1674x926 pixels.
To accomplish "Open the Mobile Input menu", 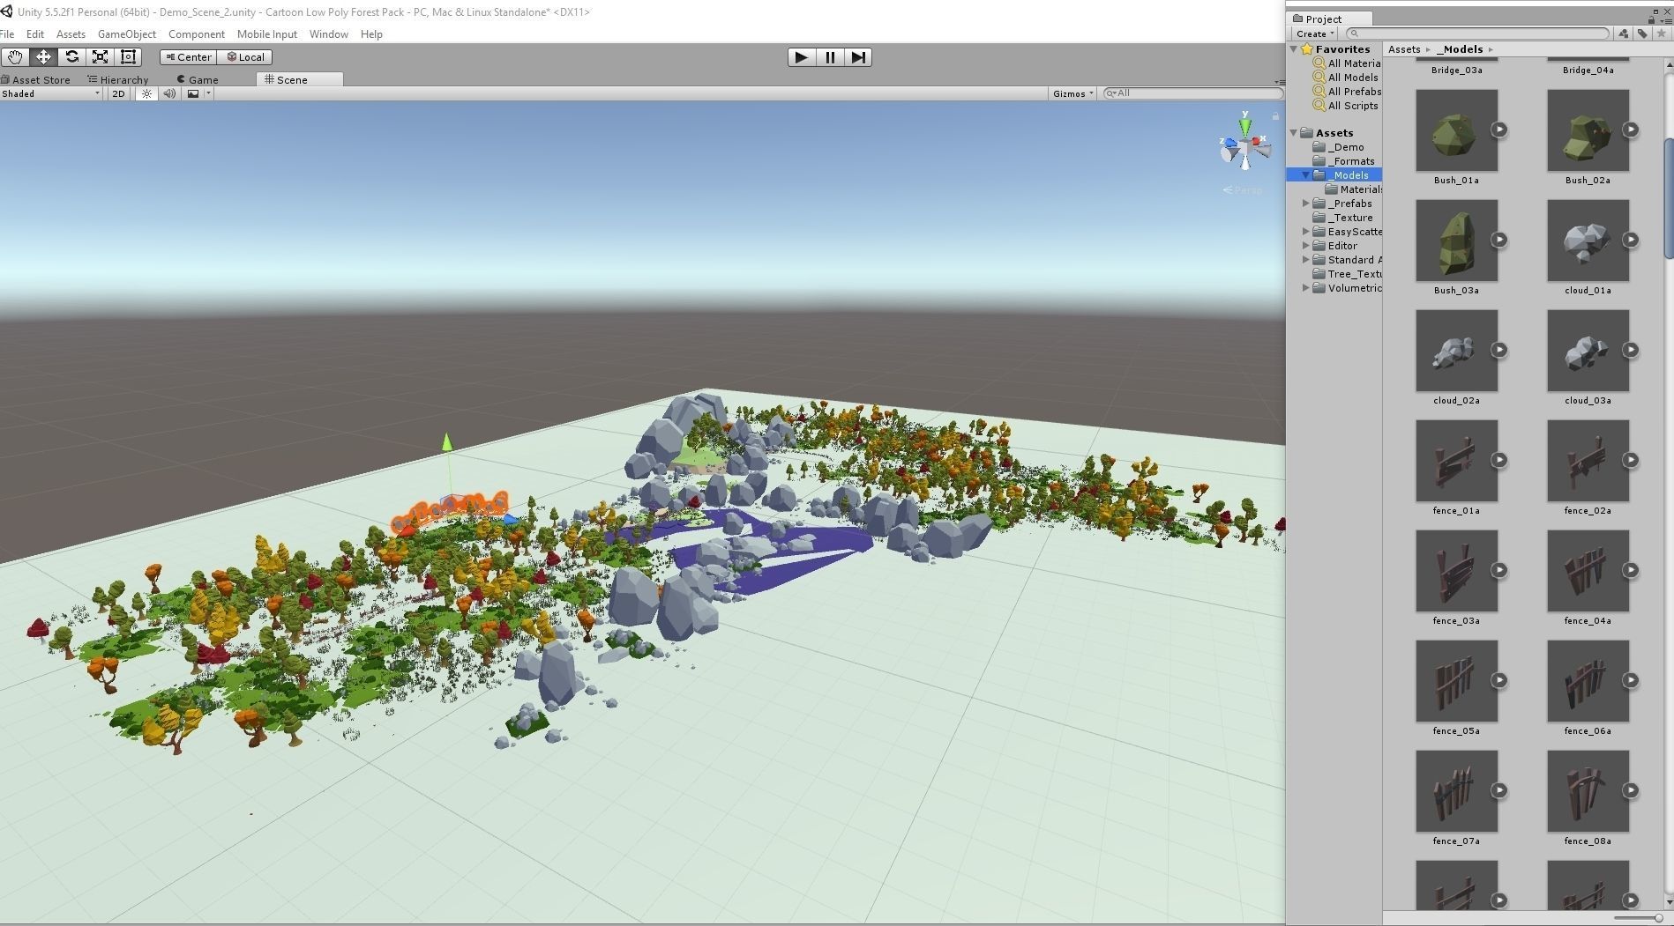I will click(x=267, y=34).
